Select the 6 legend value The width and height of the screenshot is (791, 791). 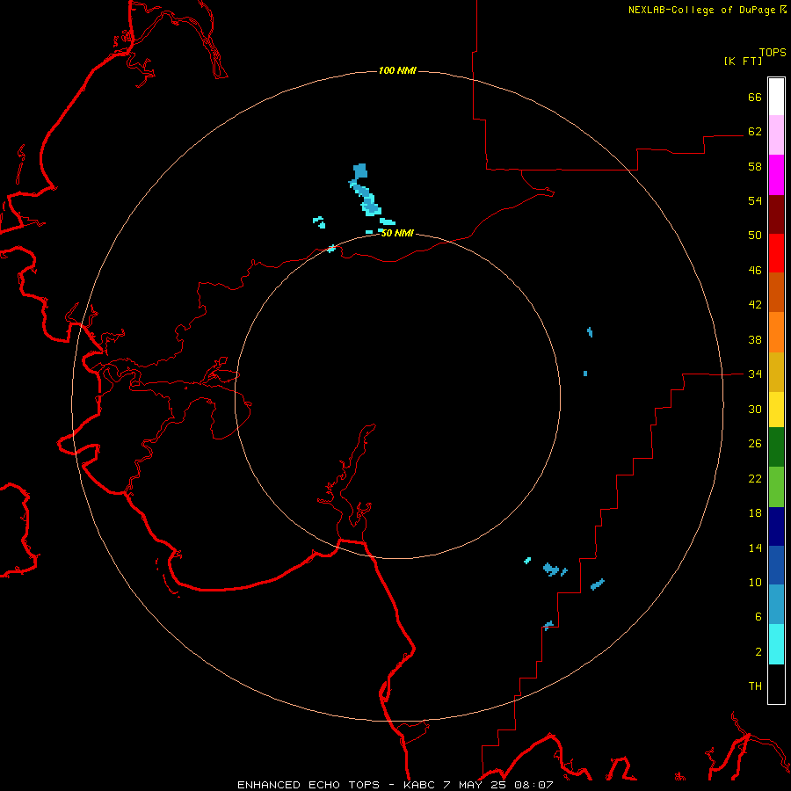(758, 616)
